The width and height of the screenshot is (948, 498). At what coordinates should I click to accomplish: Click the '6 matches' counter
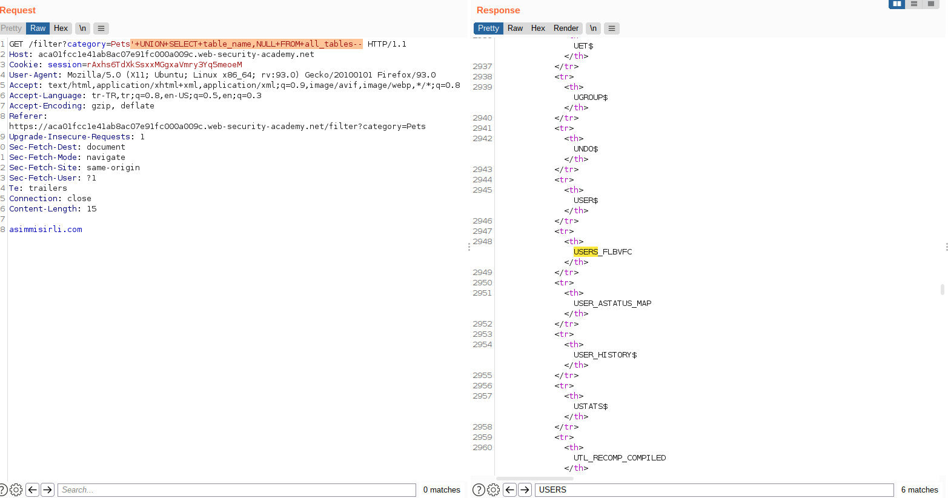pos(920,490)
